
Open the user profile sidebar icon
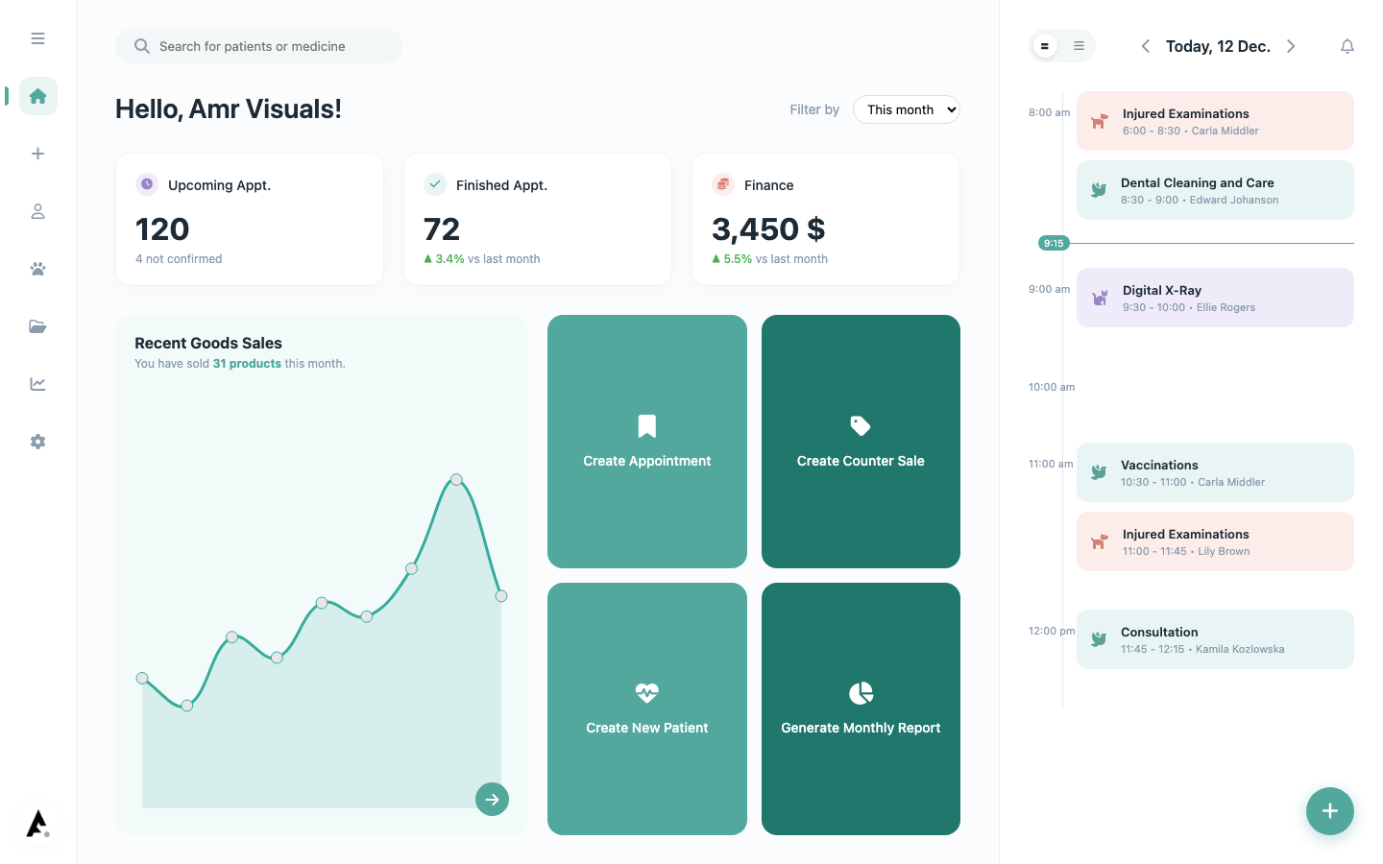point(37,211)
